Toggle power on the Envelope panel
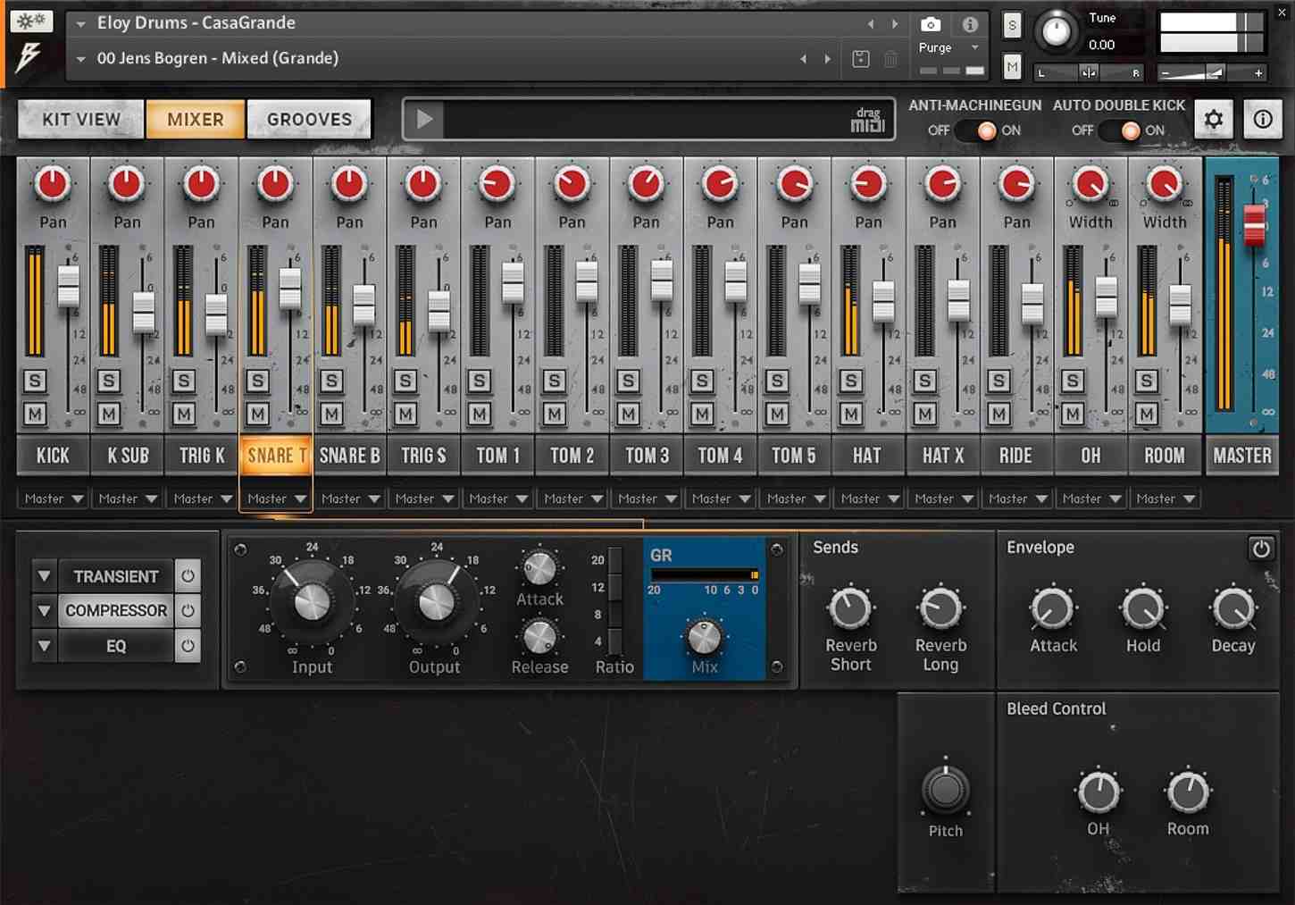The height and width of the screenshot is (905, 1295). [1262, 549]
